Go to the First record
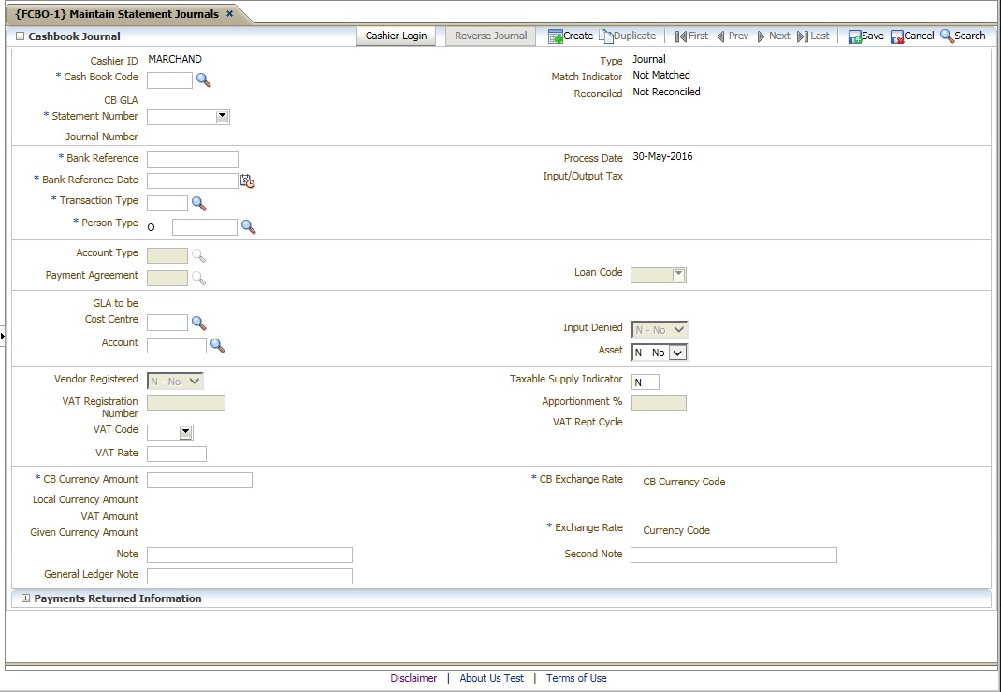 point(691,36)
